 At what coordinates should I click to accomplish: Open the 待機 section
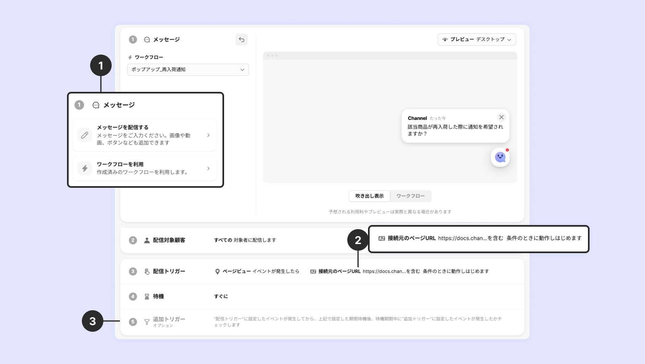(x=322, y=297)
